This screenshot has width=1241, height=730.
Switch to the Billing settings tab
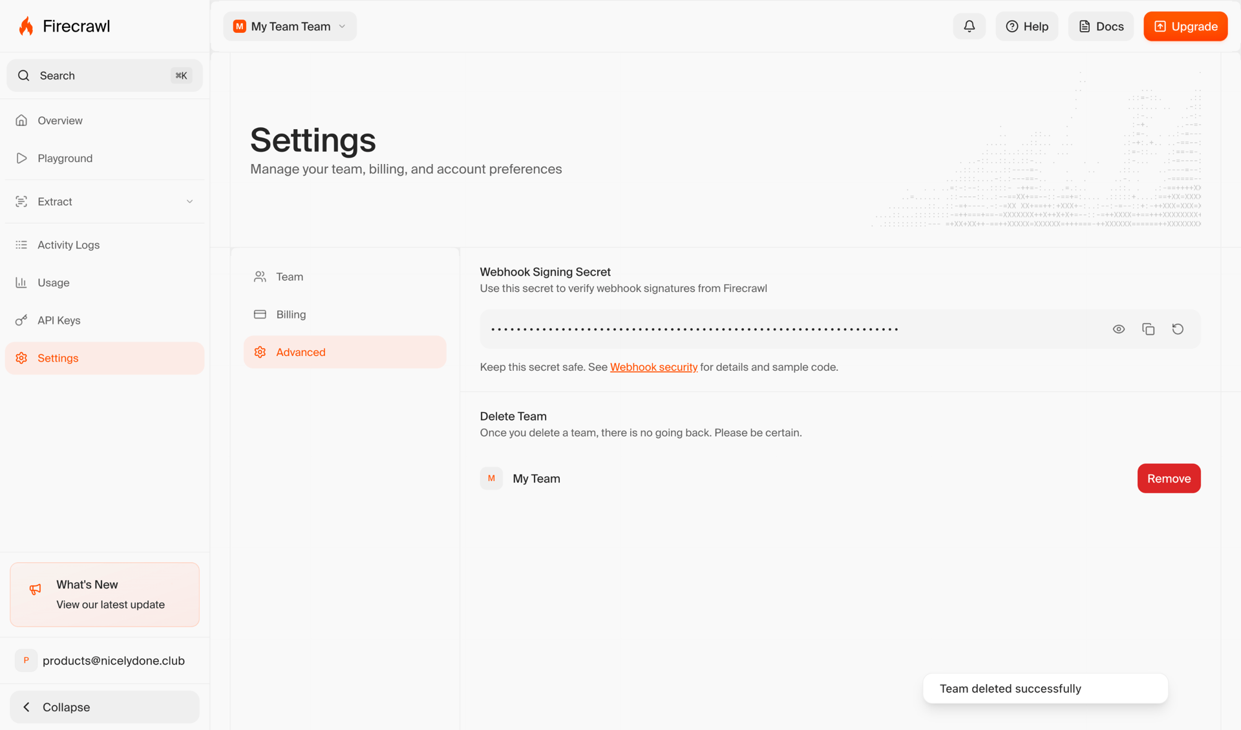292,314
